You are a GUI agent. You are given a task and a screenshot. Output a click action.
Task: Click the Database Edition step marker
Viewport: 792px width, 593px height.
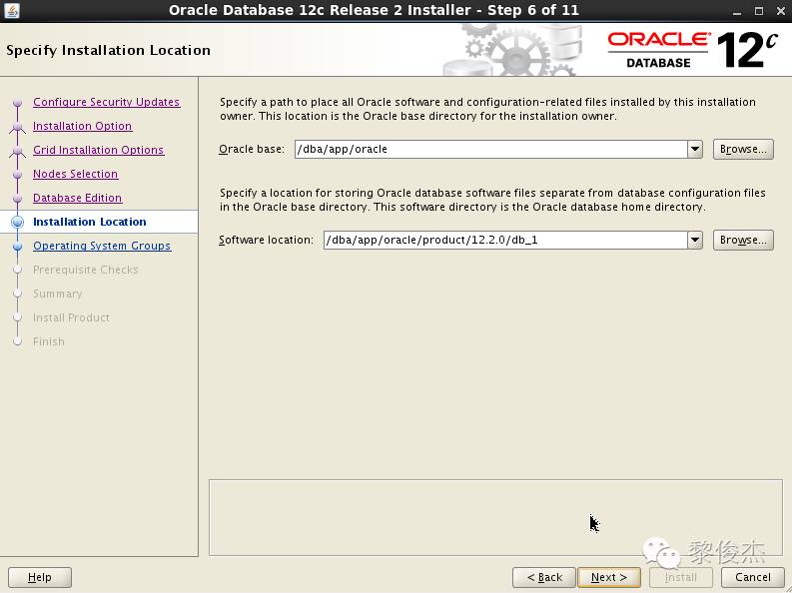pos(18,198)
